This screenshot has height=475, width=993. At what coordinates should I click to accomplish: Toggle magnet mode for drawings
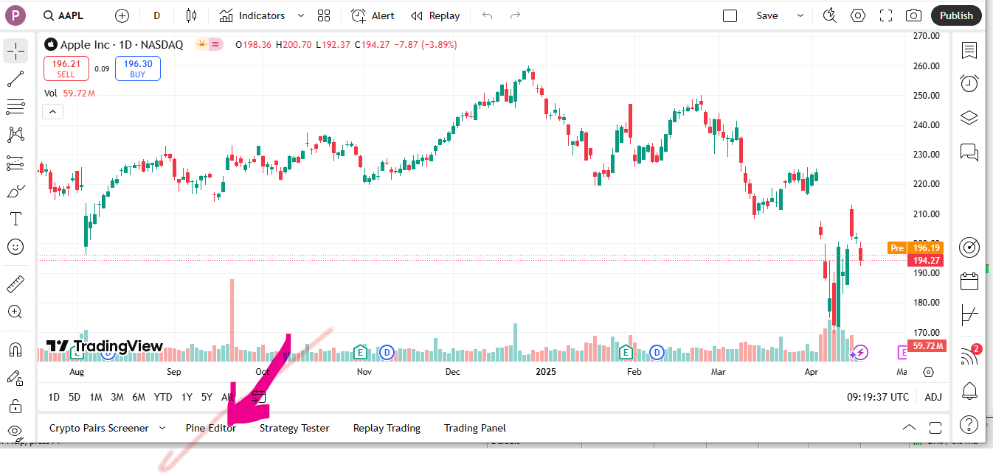coord(15,349)
